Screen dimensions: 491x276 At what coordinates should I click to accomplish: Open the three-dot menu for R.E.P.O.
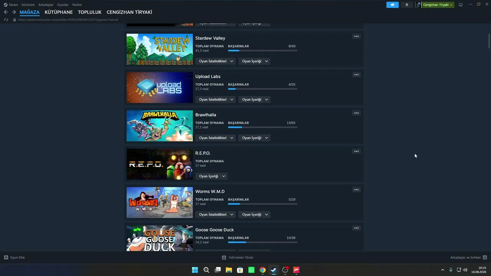coord(356,151)
